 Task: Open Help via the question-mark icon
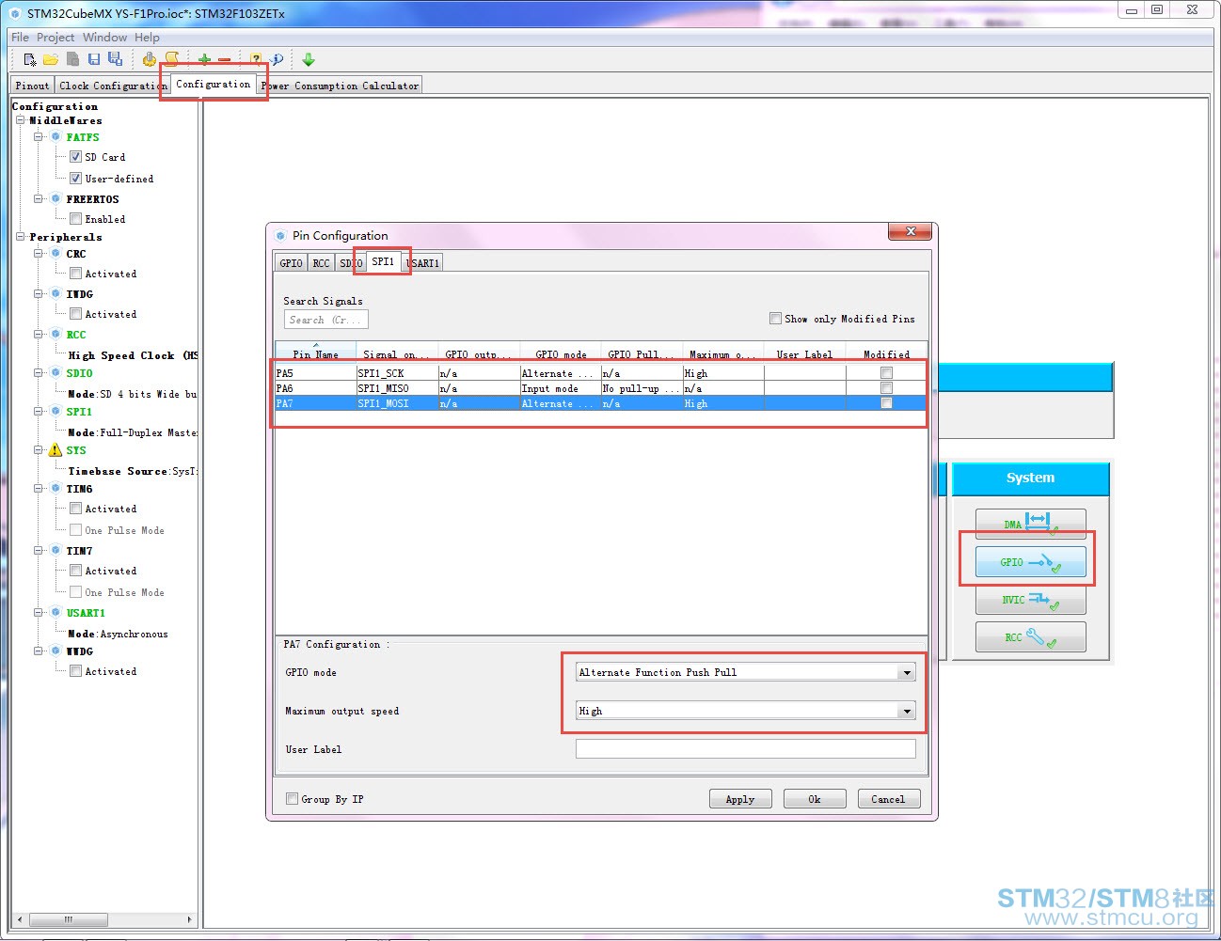256,59
